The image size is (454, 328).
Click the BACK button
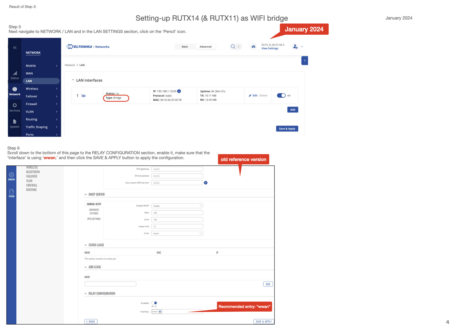point(91,322)
